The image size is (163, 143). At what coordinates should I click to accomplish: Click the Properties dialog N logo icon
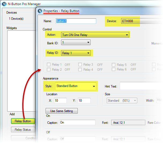pyautogui.click(x=40, y=11)
